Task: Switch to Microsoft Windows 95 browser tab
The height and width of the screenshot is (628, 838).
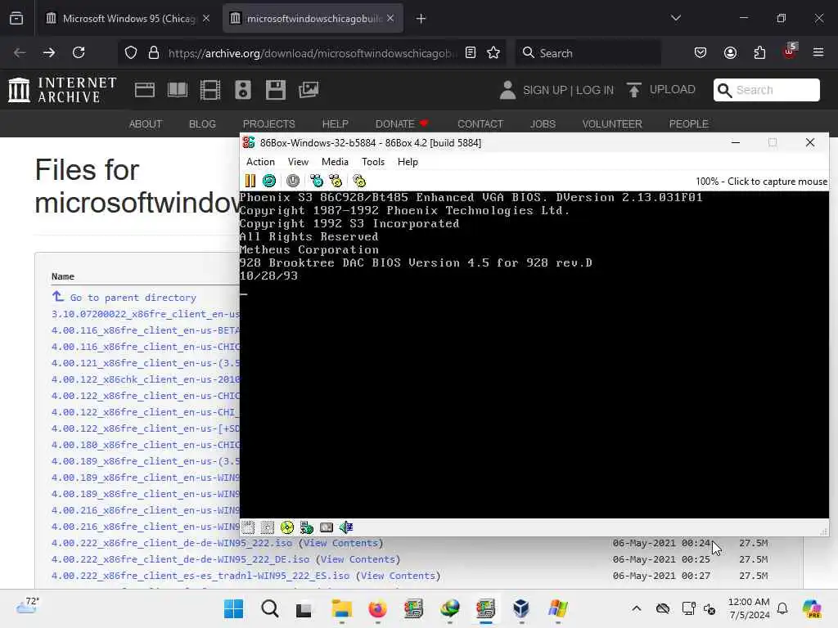Action: (x=127, y=19)
